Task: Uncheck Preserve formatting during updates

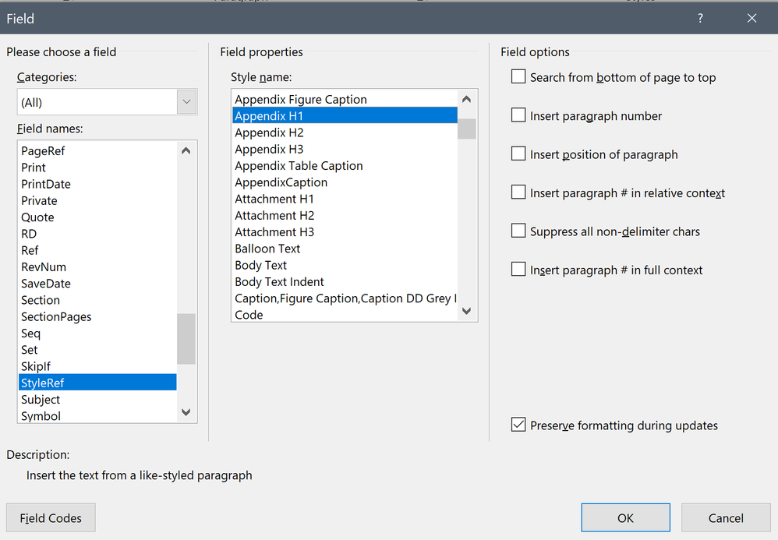Action: 518,425
